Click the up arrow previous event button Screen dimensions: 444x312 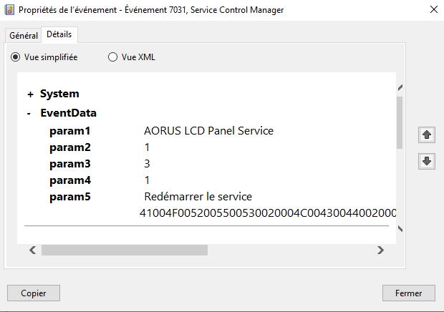click(x=427, y=135)
